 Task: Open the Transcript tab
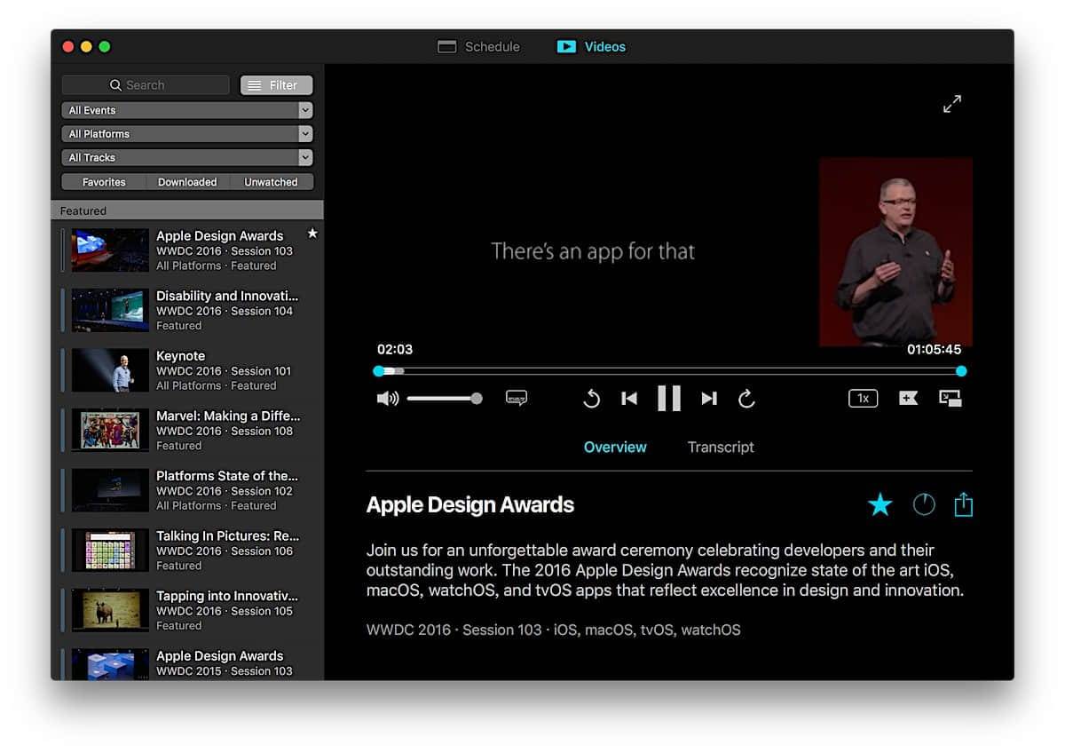point(721,447)
